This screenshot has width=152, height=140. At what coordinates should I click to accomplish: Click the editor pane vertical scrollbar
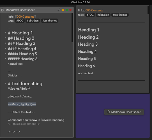tap(72, 28)
